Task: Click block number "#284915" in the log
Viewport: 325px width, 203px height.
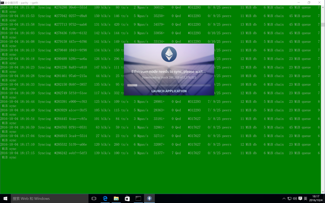Action: point(60,136)
